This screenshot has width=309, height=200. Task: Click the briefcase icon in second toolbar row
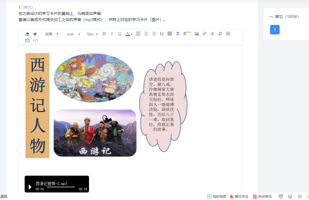pos(27,40)
